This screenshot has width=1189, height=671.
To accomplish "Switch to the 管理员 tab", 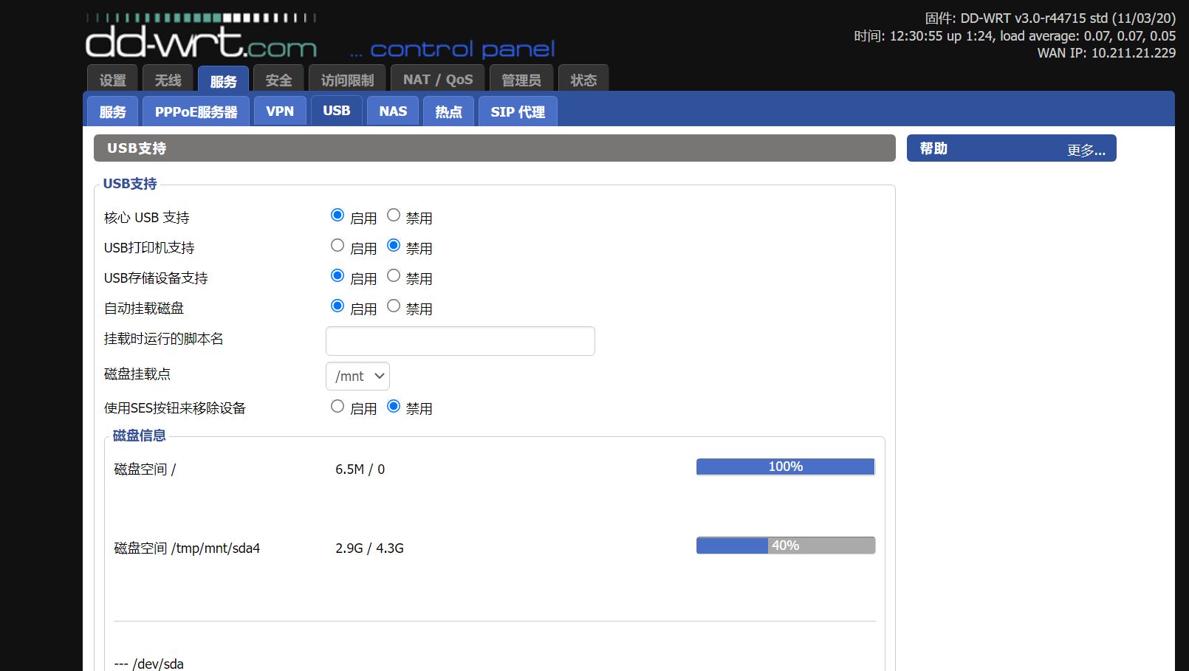I will (521, 80).
